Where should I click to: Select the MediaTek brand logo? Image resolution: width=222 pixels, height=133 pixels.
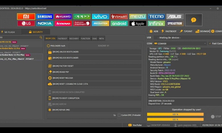pos(100,23)
